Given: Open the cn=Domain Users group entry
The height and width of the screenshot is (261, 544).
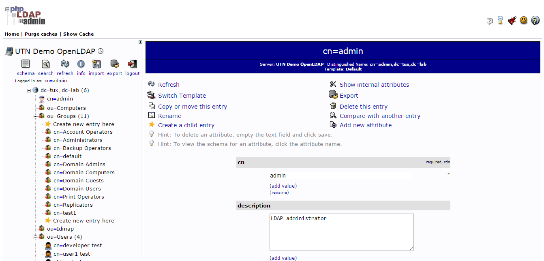Looking at the screenshot, I should point(77,188).
